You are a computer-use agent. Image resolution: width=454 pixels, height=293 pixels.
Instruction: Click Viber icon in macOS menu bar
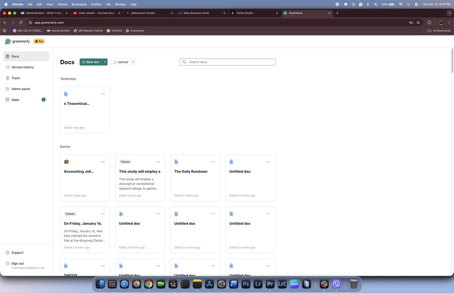pos(337,4)
